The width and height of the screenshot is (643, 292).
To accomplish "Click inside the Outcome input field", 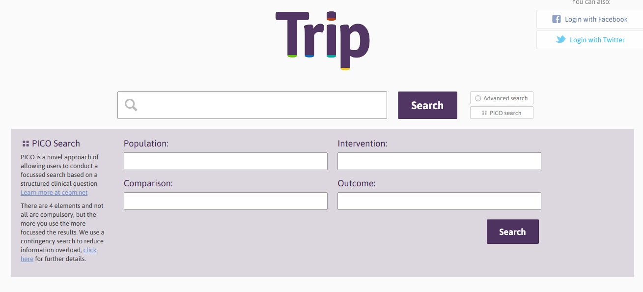I will point(439,201).
